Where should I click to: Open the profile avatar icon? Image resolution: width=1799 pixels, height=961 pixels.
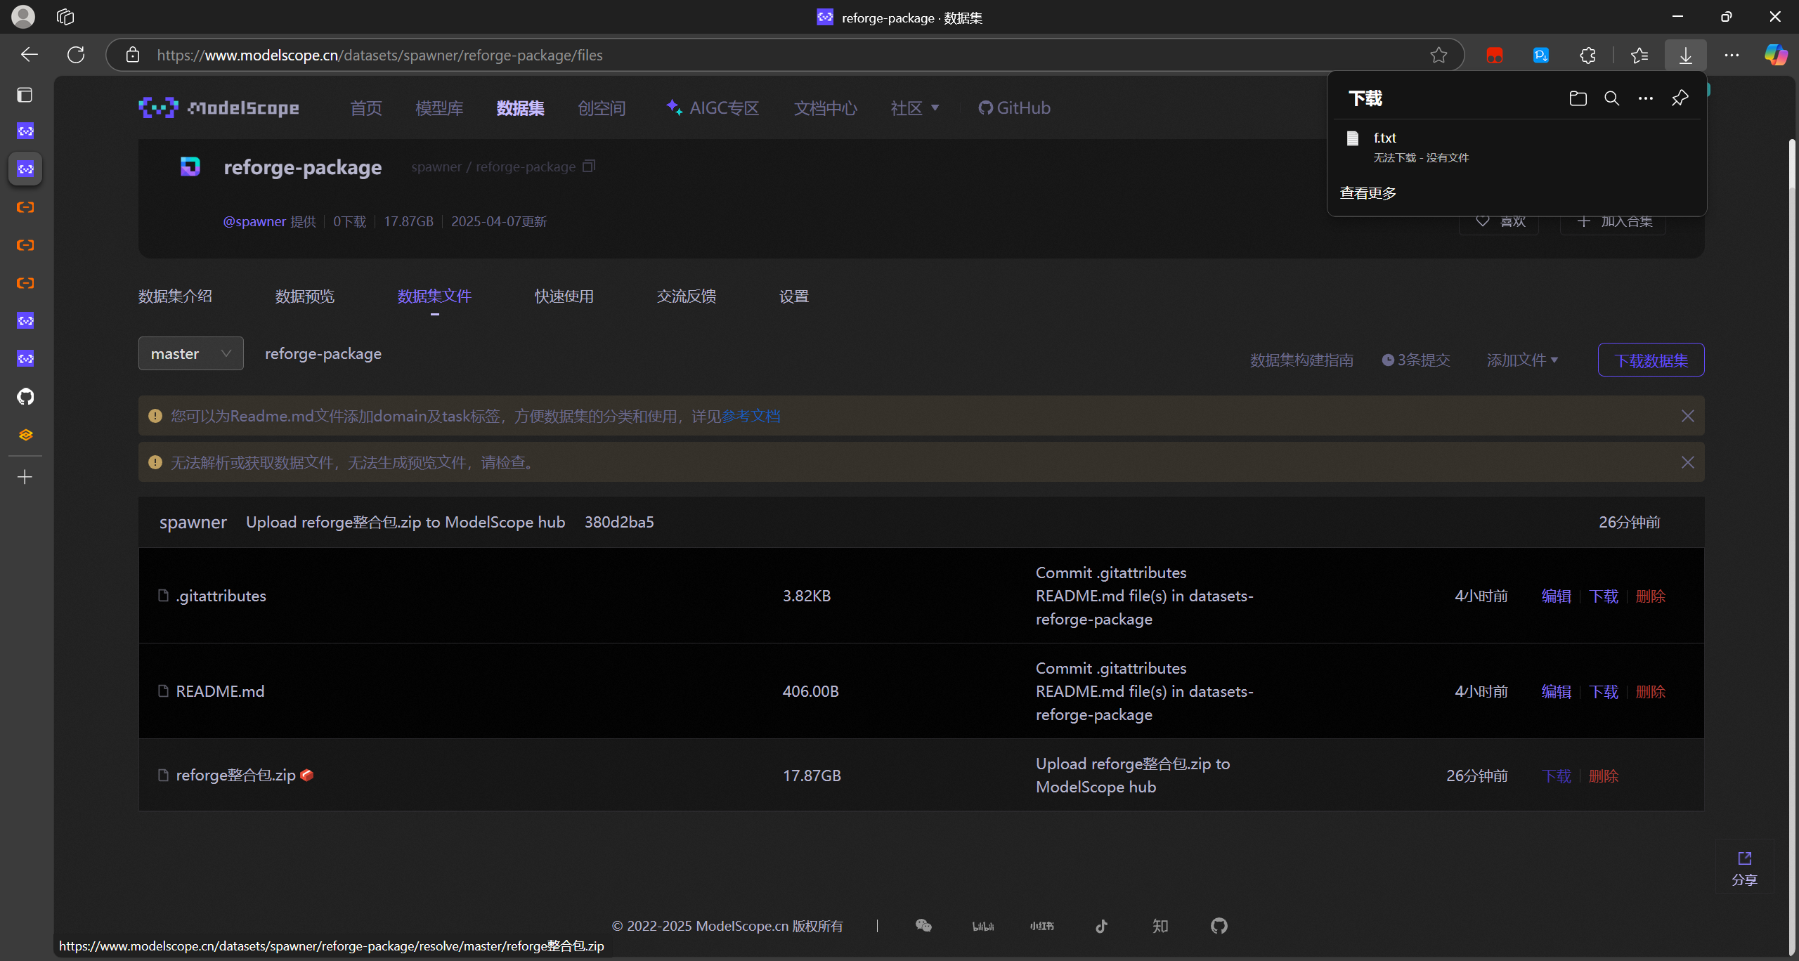(x=23, y=17)
